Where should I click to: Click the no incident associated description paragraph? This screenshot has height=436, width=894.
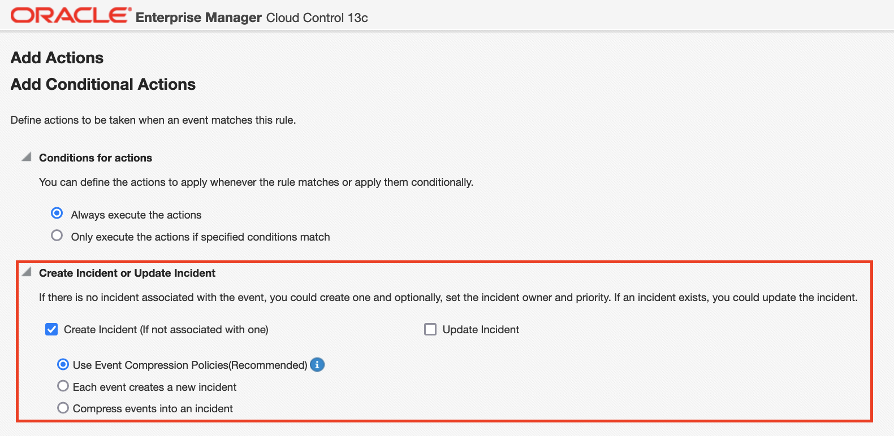pyautogui.click(x=448, y=297)
